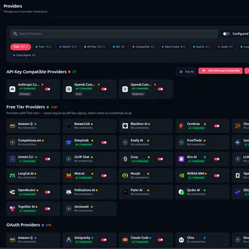Click the Enally AI provider icon
Image resolution: width=249 pixels, height=249 pixels.
tap(125, 142)
